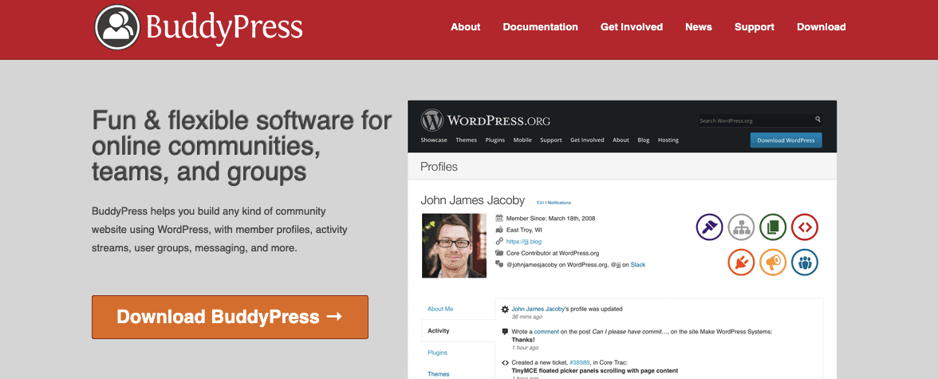This screenshot has width=938, height=379.
Task: Click the red code brackets badge
Action: (805, 227)
